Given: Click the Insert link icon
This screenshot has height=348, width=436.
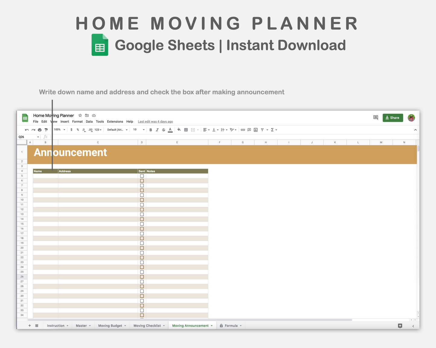Looking at the screenshot, I should (x=243, y=130).
